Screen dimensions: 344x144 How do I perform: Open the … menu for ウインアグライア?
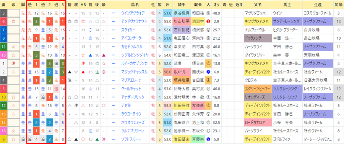(114, 13)
